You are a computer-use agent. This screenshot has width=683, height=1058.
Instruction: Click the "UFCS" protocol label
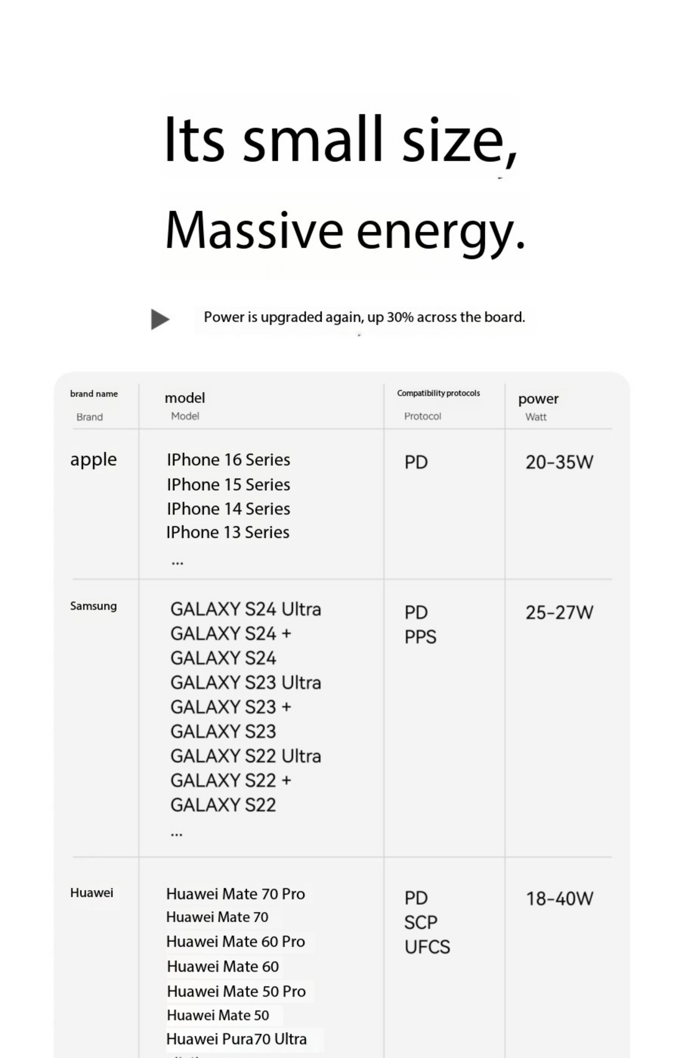point(427,947)
